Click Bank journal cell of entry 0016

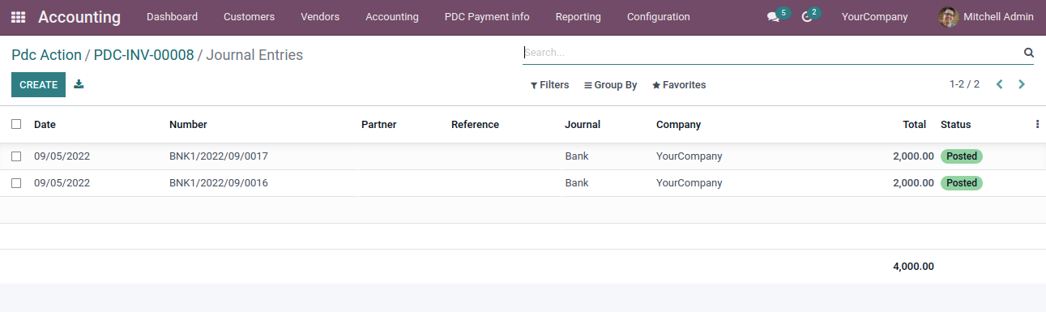[x=577, y=183]
